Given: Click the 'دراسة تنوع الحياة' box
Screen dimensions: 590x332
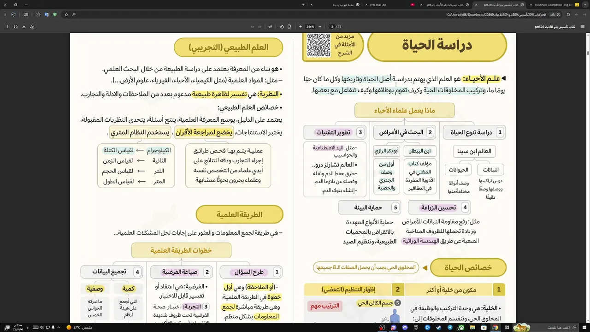Looking at the screenshot, I should click(475, 132).
